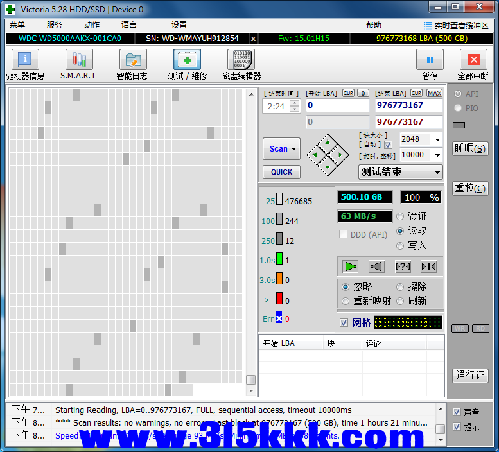Open the drive info (驱动器信息) icon
This screenshot has height=452, width=499.
click(25, 60)
